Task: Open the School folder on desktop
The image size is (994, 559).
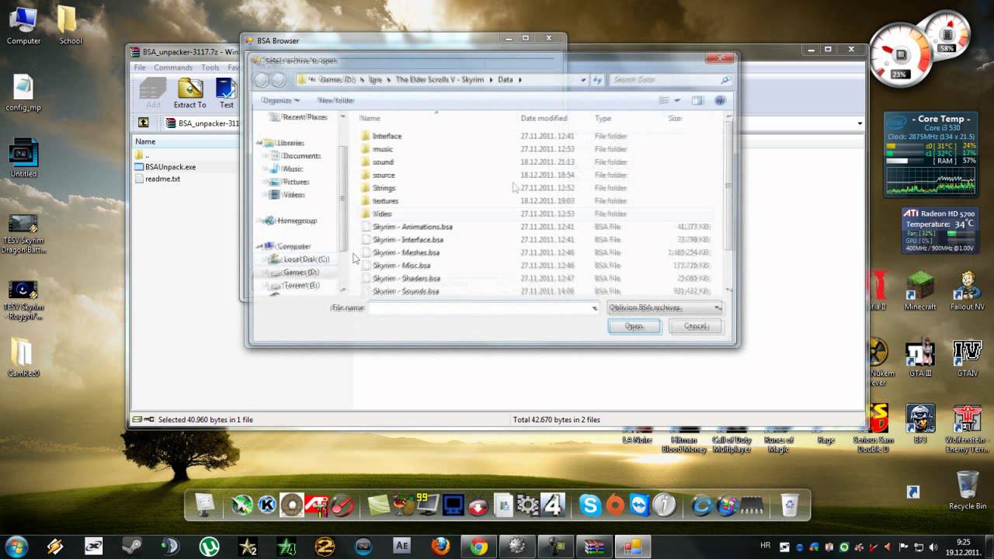Action: (x=70, y=26)
